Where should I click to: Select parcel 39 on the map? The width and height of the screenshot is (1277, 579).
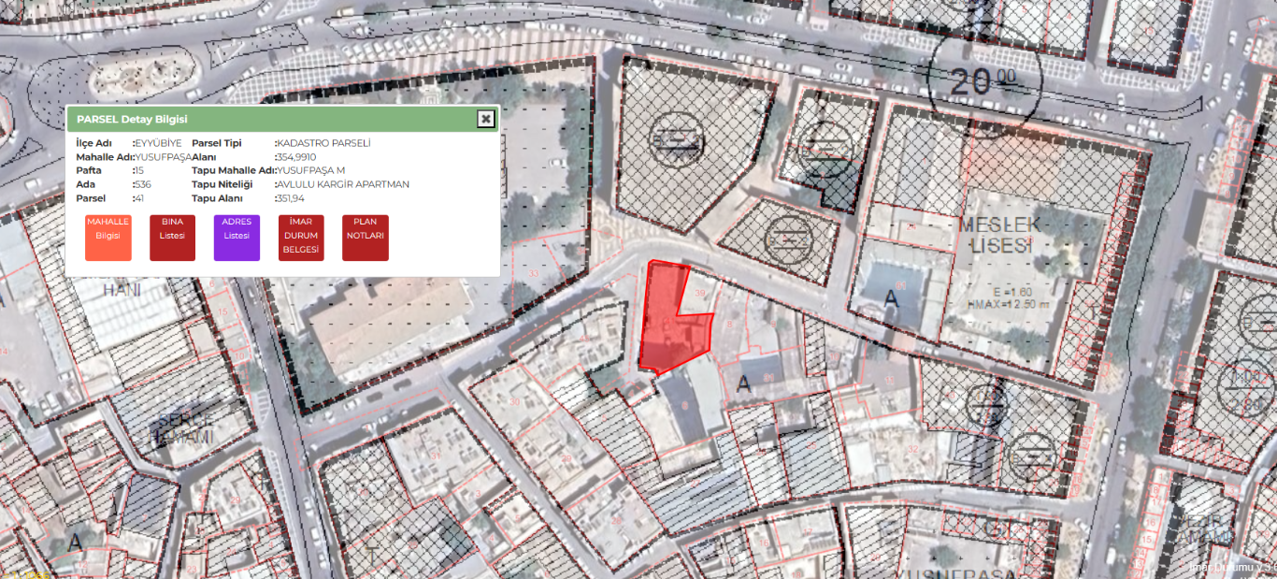(x=700, y=295)
